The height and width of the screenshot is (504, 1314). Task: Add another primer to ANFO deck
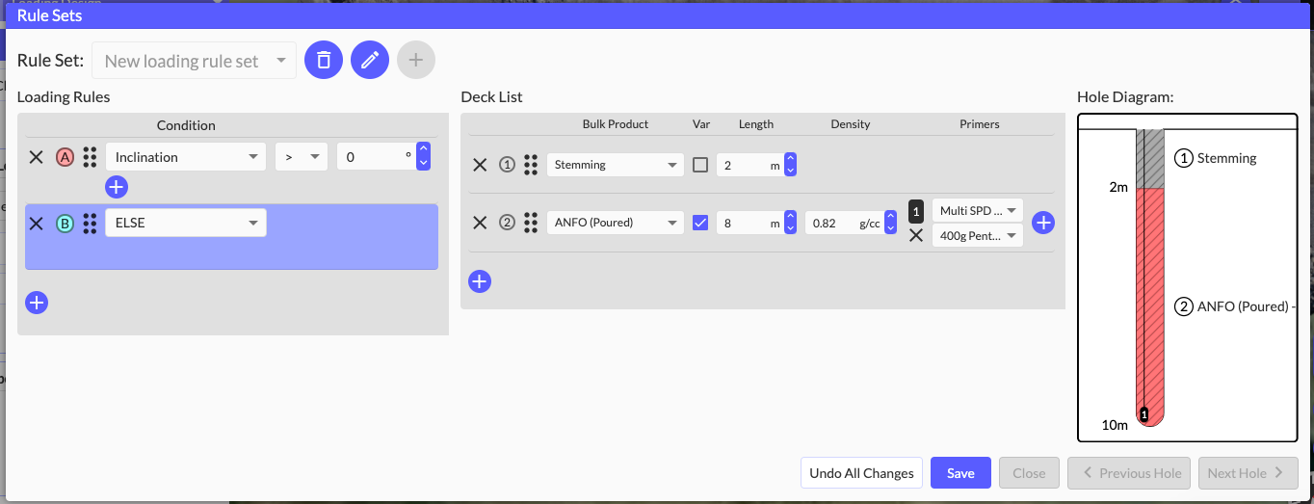(1043, 223)
